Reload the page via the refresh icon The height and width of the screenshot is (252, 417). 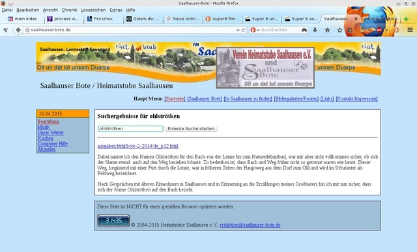(x=243, y=30)
